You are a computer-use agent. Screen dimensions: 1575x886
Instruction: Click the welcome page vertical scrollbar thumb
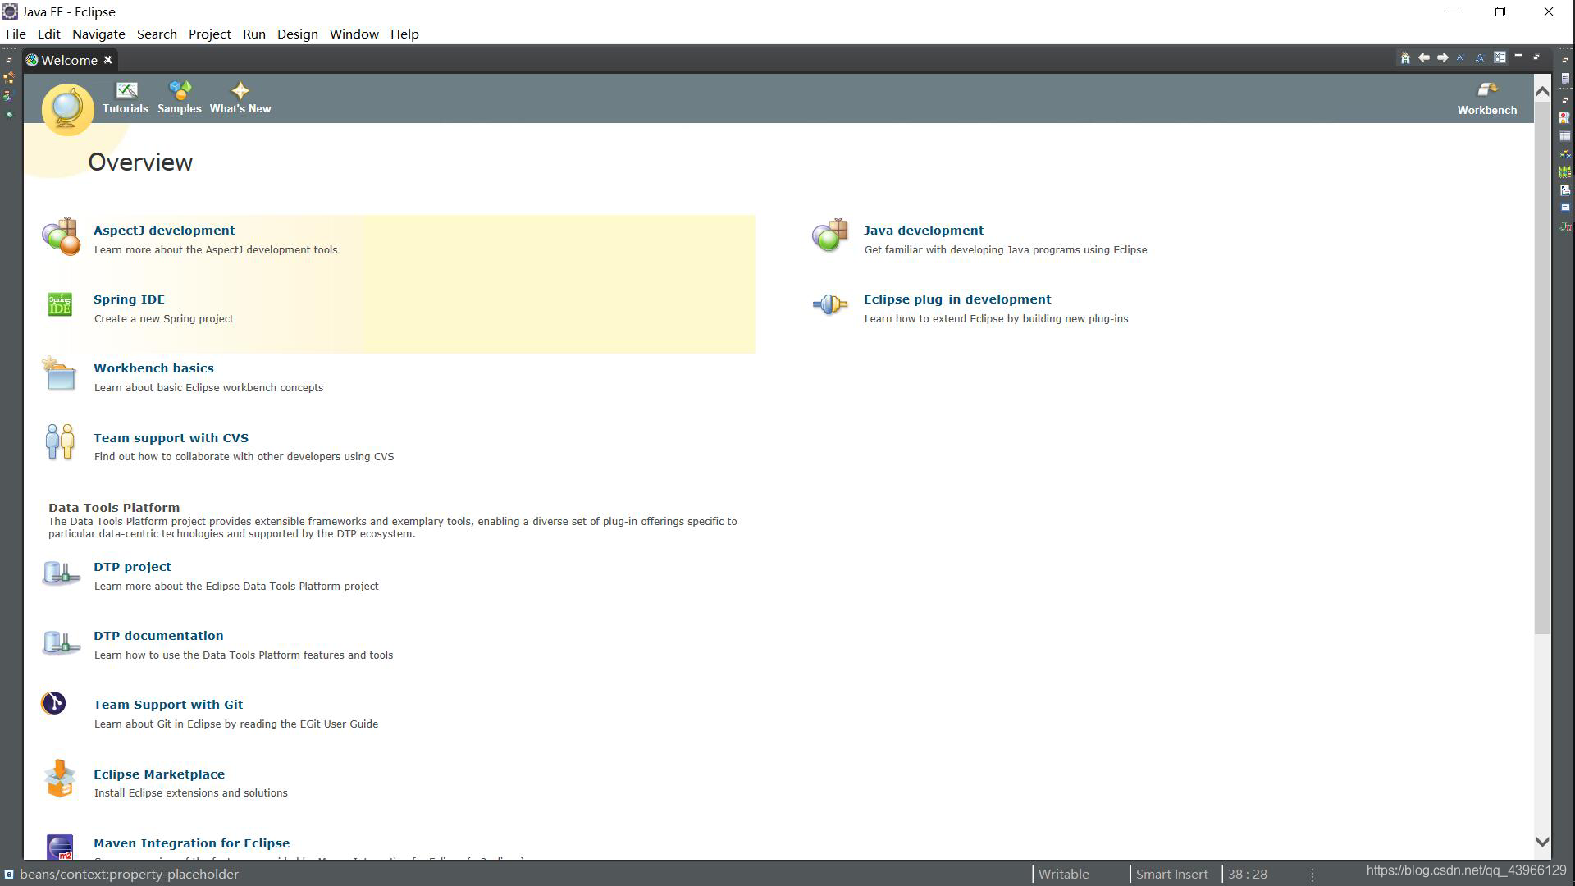pyautogui.click(x=1542, y=368)
